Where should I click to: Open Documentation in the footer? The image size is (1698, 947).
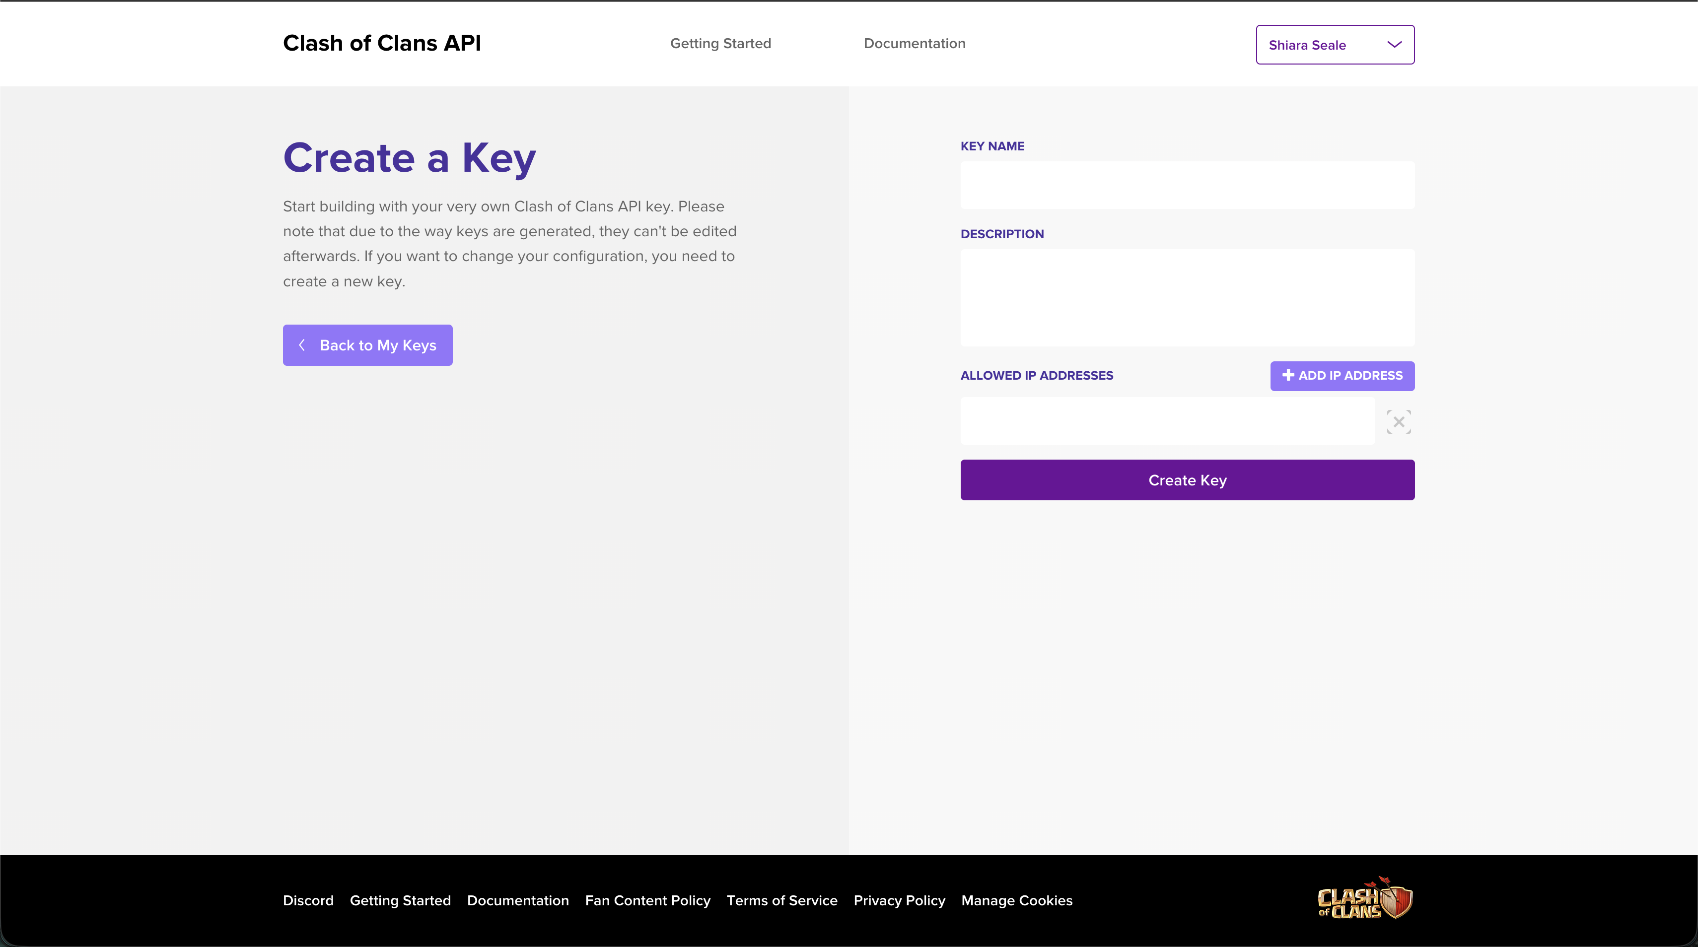pyautogui.click(x=517, y=901)
